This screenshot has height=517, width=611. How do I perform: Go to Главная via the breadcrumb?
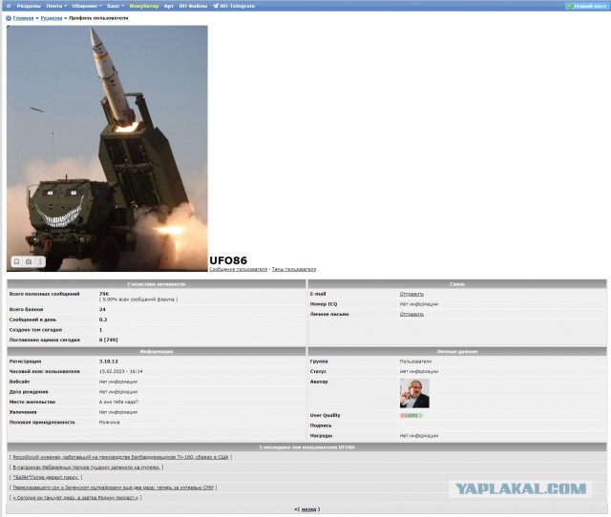point(23,18)
